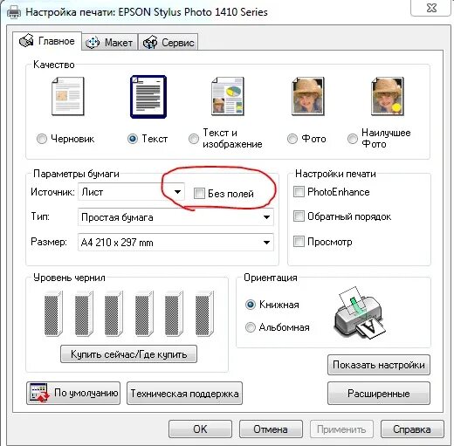Open Техническая поддержка
The height and width of the screenshot is (446, 454).
click(184, 394)
